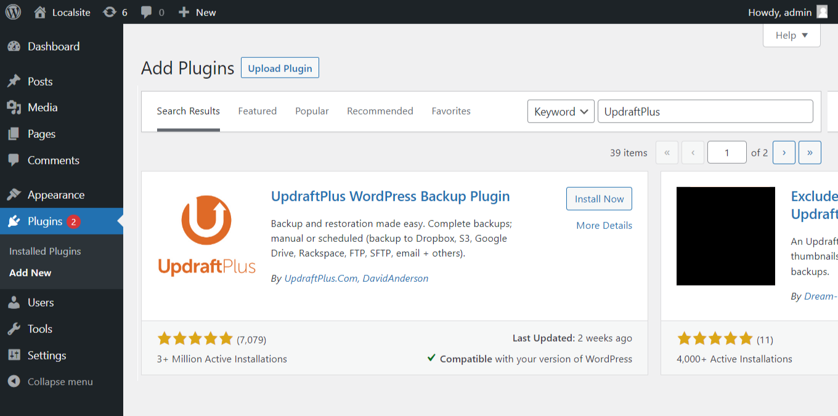Click the Posts pin icon
This screenshot has height=416, width=838.
pyautogui.click(x=14, y=81)
